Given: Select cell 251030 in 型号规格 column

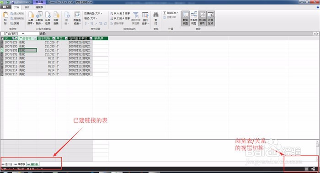Looking at the screenshot, I should (46, 47).
